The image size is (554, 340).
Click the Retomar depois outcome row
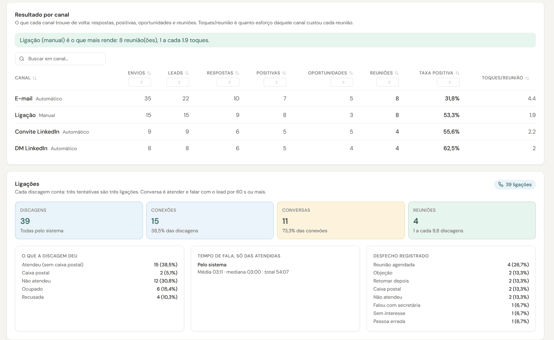pos(451,281)
